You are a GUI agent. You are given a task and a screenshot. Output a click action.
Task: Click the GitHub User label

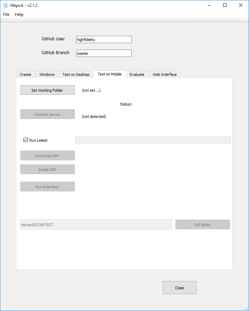[53, 39]
